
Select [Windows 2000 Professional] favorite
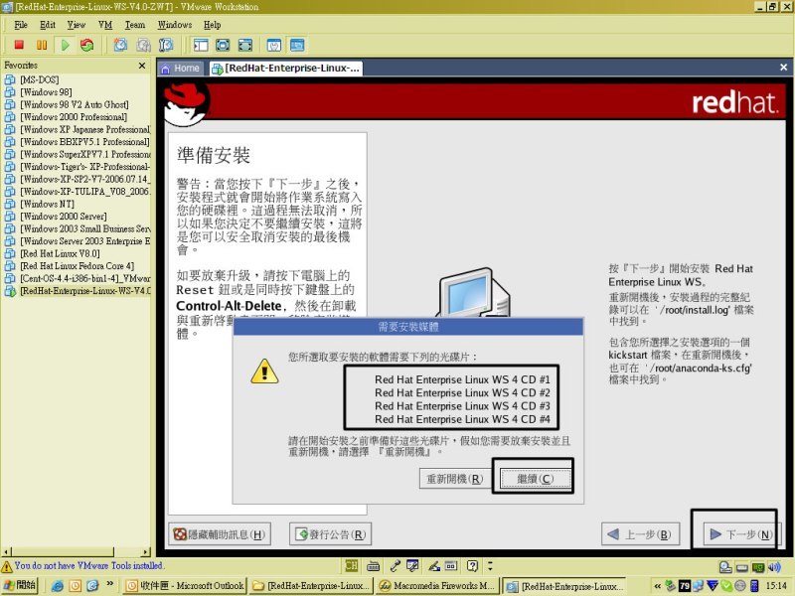click(x=74, y=117)
